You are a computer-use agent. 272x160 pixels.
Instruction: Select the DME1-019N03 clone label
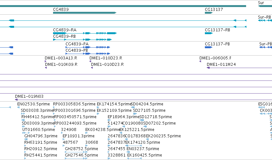(29, 96)
